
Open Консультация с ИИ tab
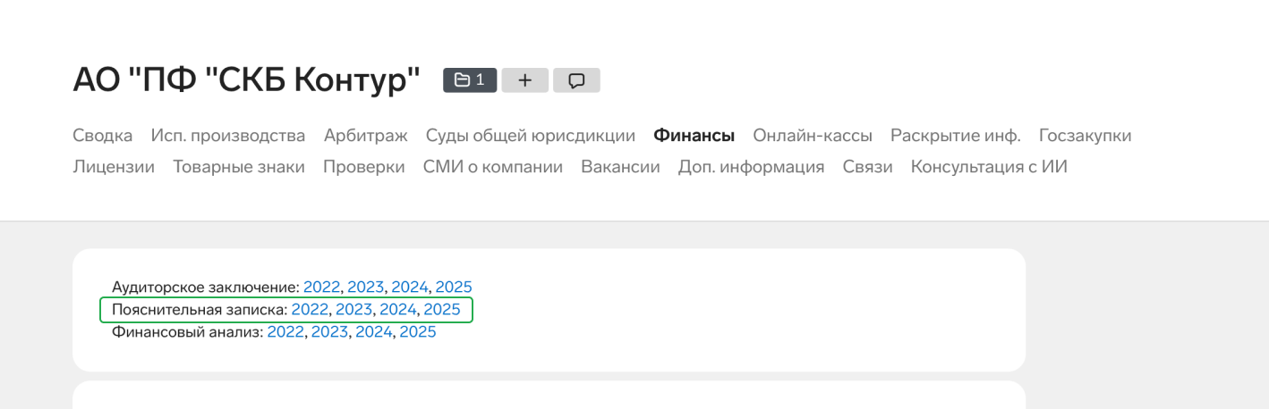(x=989, y=167)
